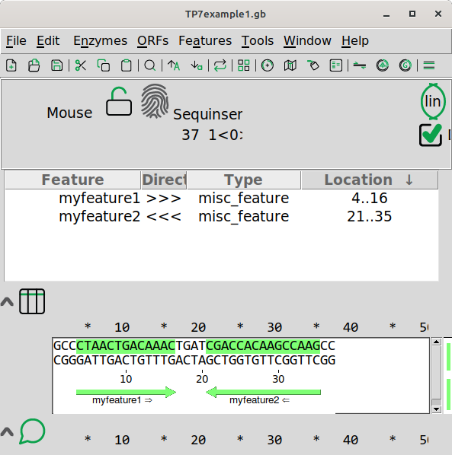Sort by the Location column header

point(370,180)
